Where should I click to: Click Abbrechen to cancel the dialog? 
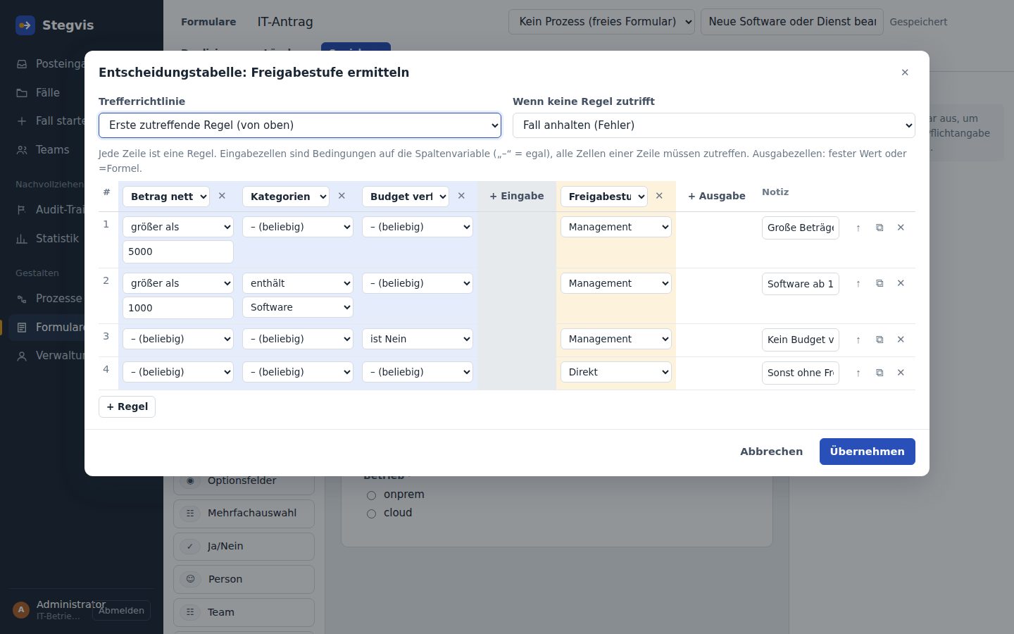point(771,452)
